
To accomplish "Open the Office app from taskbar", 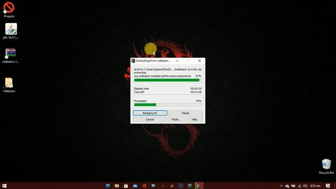I will pyautogui.click(x=144, y=185).
